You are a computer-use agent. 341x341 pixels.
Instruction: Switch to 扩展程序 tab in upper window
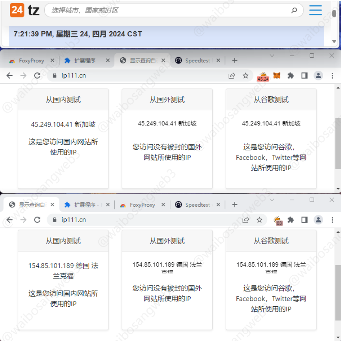(x=85, y=60)
